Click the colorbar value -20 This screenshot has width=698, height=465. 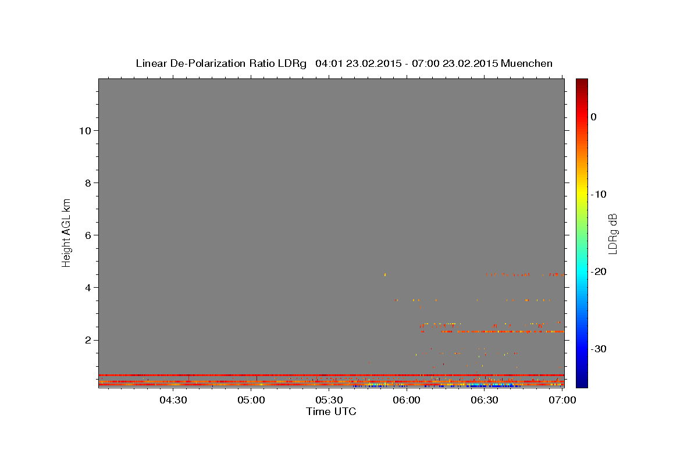(599, 271)
